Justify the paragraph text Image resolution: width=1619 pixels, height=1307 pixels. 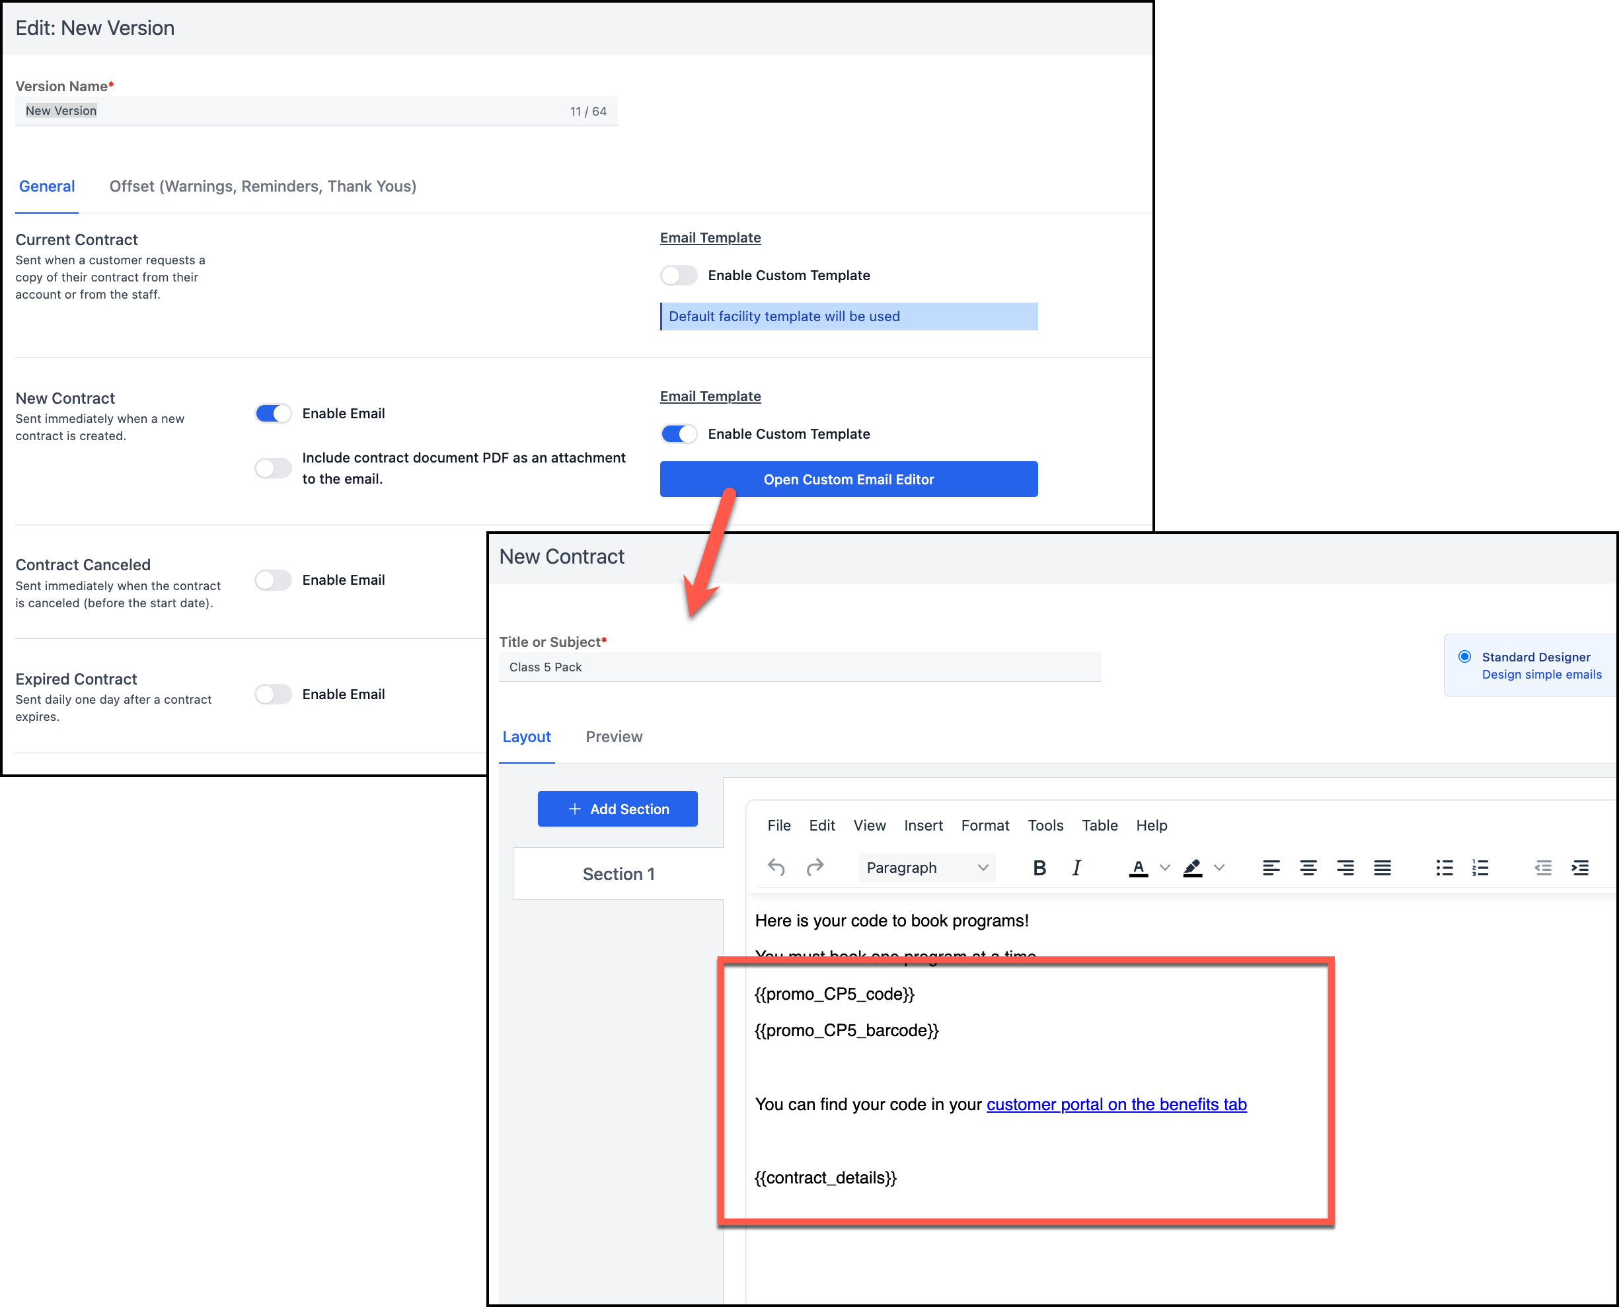pyautogui.click(x=1382, y=868)
